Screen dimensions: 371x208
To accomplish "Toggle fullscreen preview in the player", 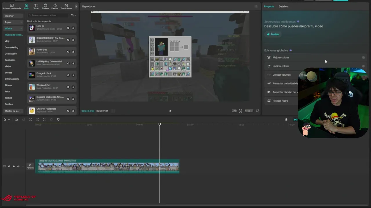I will coord(258,111).
